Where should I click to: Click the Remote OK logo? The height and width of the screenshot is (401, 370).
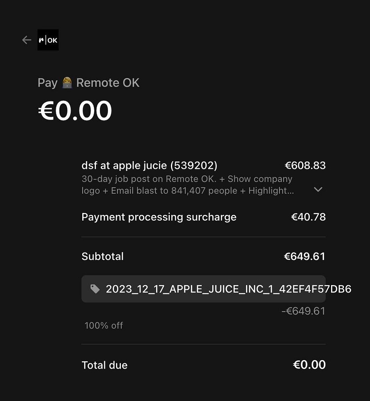[48, 40]
